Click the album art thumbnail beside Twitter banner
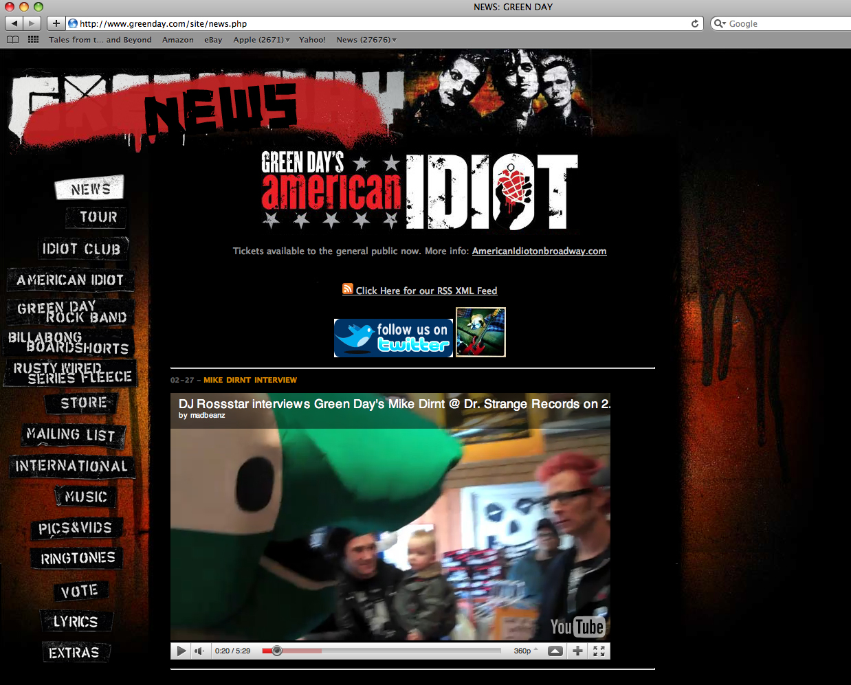The image size is (851, 685). coord(480,332)
